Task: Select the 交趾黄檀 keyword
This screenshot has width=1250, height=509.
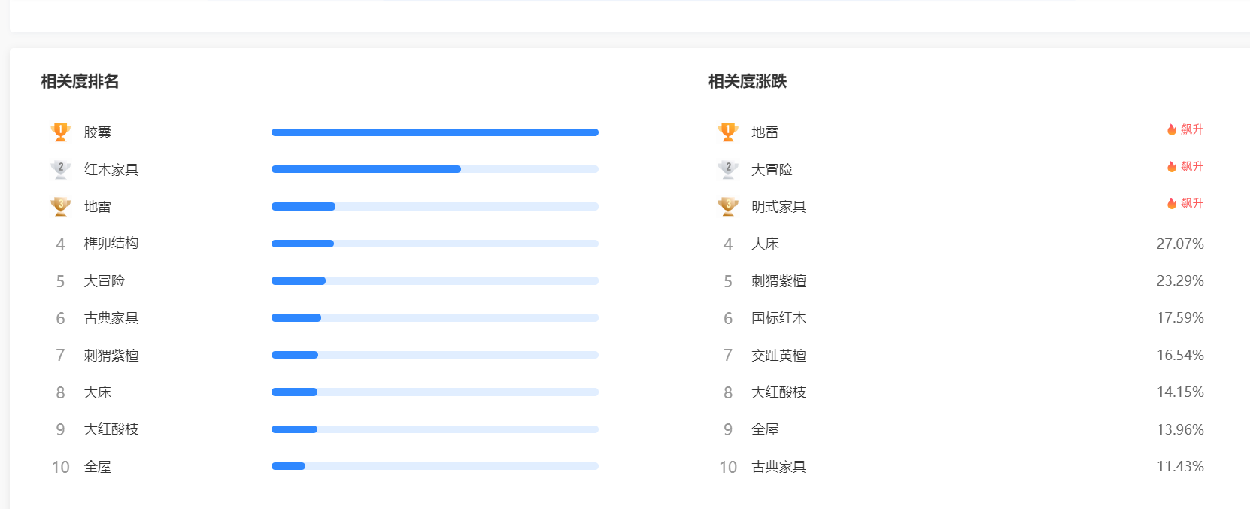Action: coord(778,355)
